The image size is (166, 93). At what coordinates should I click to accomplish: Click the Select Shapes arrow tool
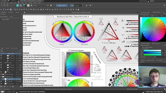point(1,10)
